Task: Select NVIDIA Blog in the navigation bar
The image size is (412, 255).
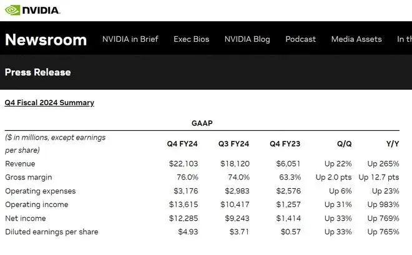Action: pyautogui.click(x=247, y=39)
